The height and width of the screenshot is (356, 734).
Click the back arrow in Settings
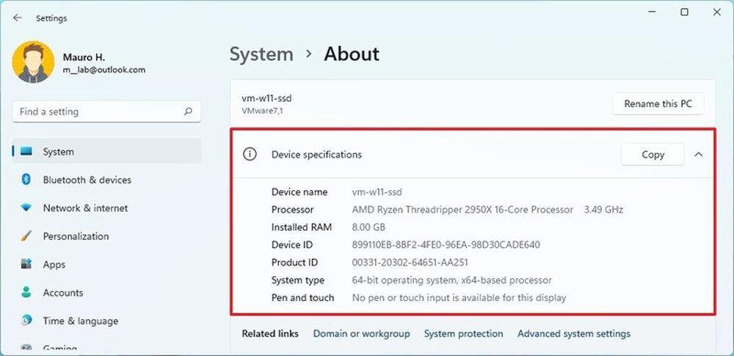coord(18,18)
